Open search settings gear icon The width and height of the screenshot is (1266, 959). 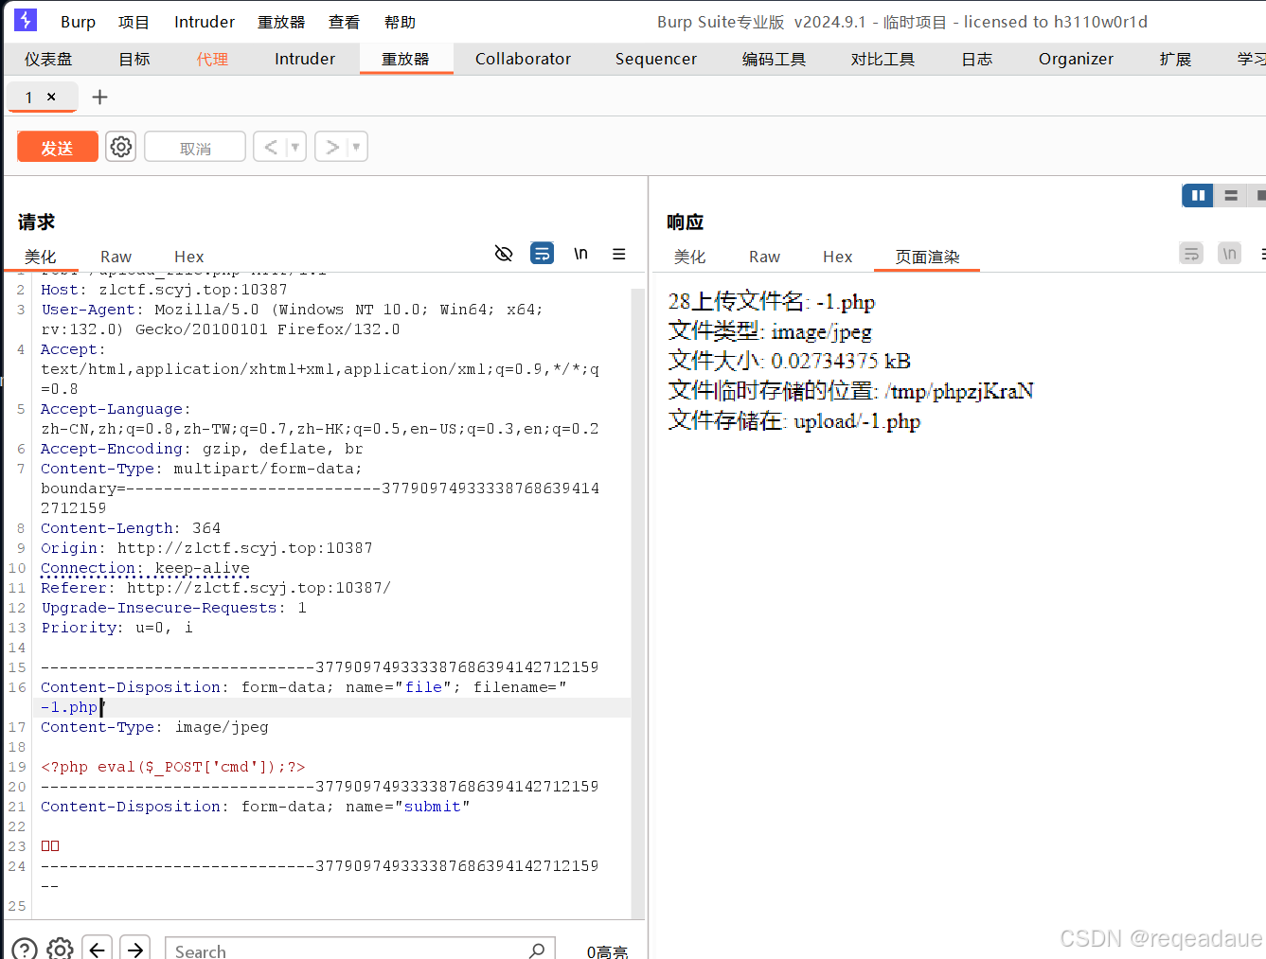click(x=60, y=949)
